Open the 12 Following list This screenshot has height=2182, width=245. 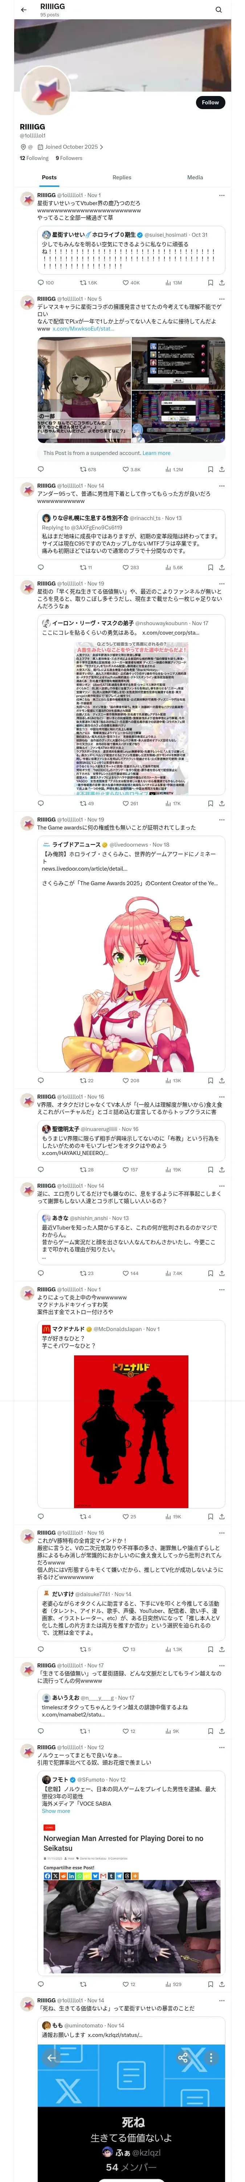click(x=34, y=159)
